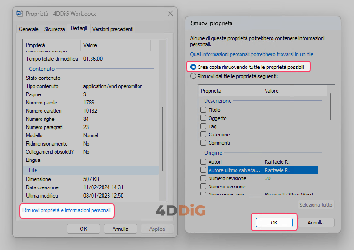Select the Ultima modifica row
This screenshot has width=354, height=250.
click(91, 196)
